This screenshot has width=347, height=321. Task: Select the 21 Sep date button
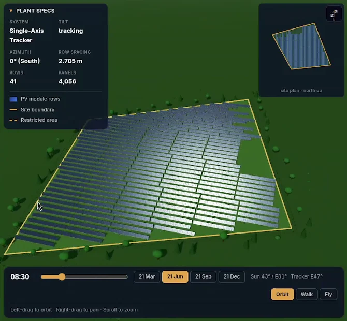pyautogui.click(x=203, y=276)
